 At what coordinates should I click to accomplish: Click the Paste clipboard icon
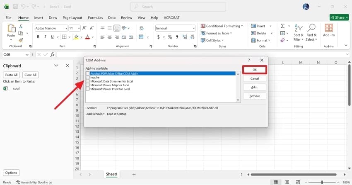11,29
